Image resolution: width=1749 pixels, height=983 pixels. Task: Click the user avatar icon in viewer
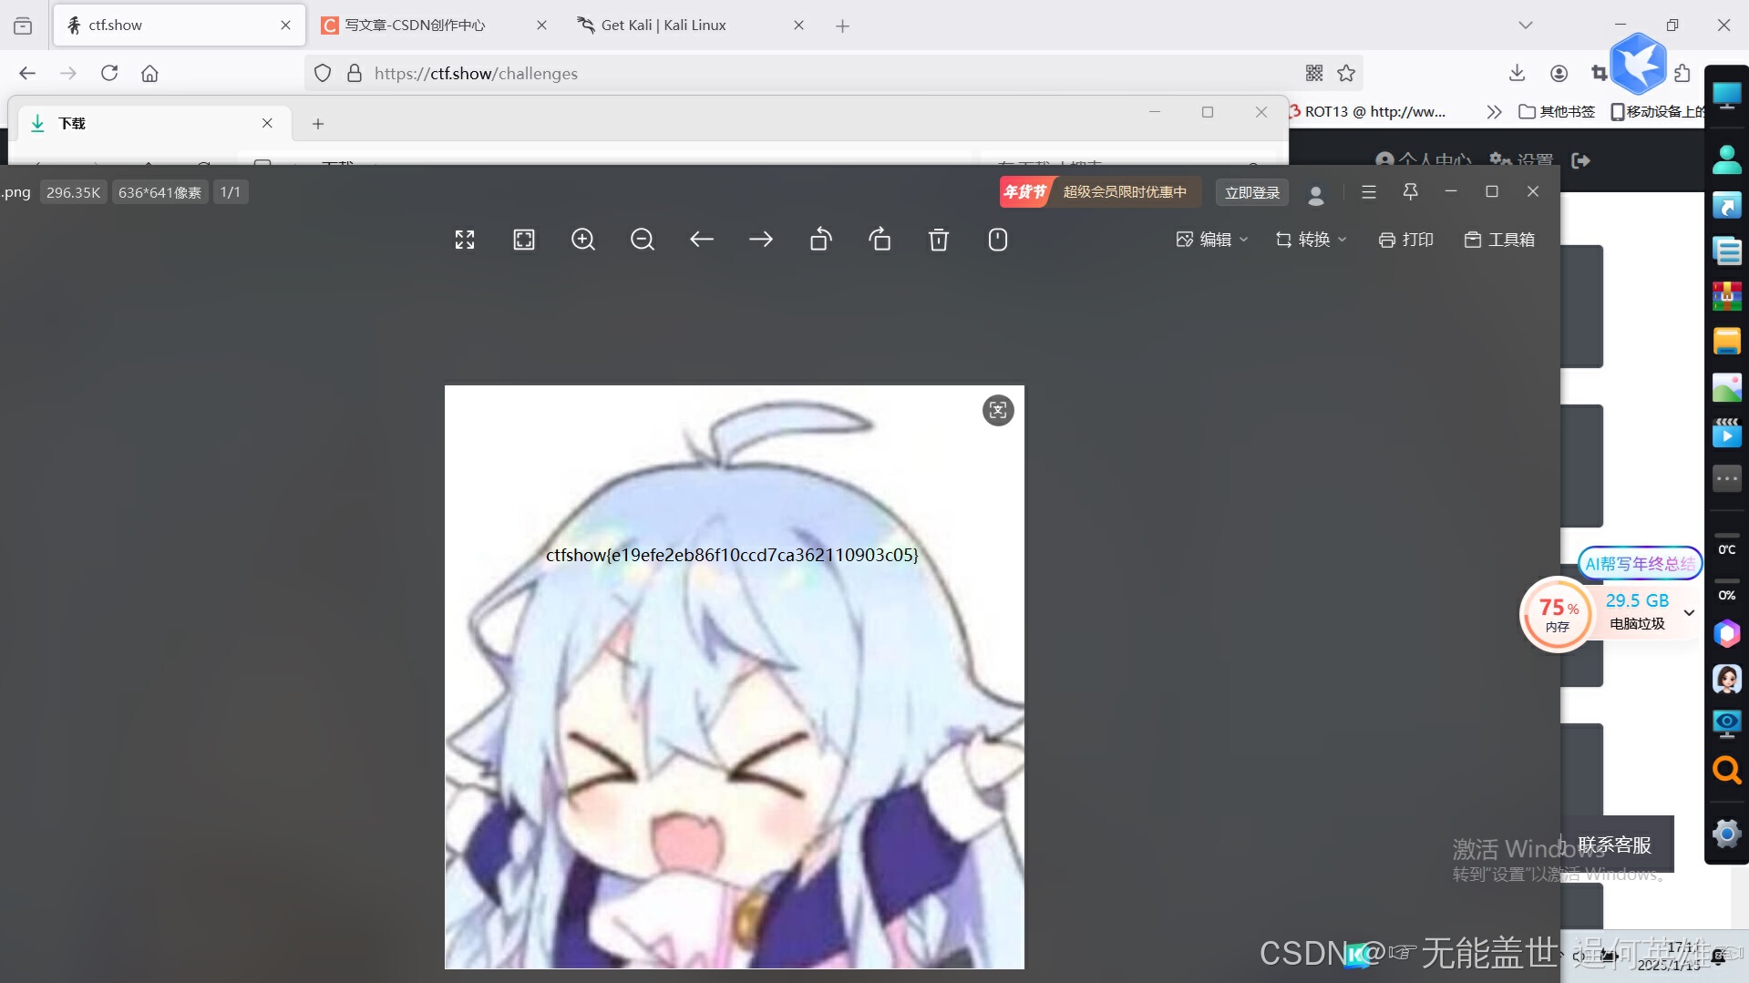pos(1315,194)
